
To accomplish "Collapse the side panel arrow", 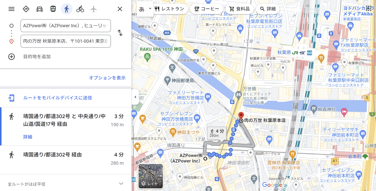I will (x=135, y=97).
